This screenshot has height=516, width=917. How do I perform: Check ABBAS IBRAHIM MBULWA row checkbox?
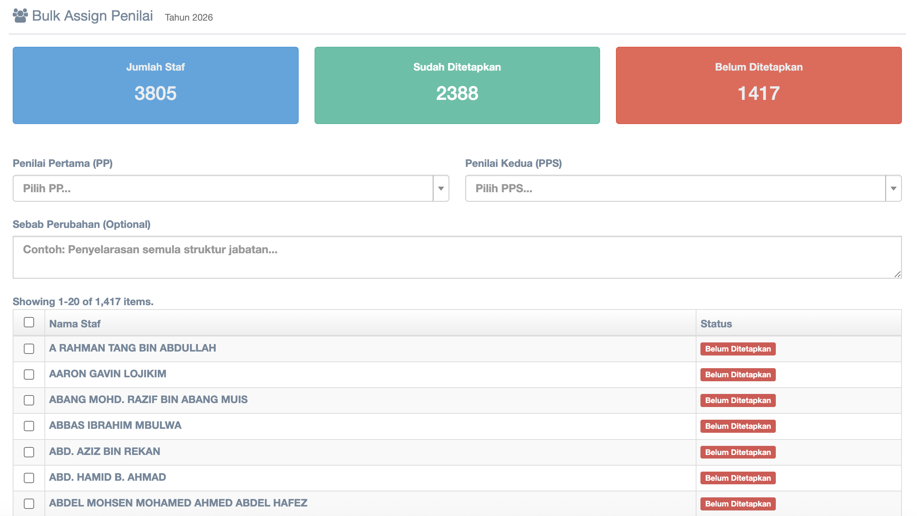tap(29, 426)
